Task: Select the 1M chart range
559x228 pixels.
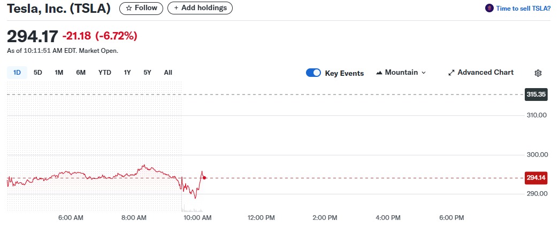Action: [x=59, y=73]
